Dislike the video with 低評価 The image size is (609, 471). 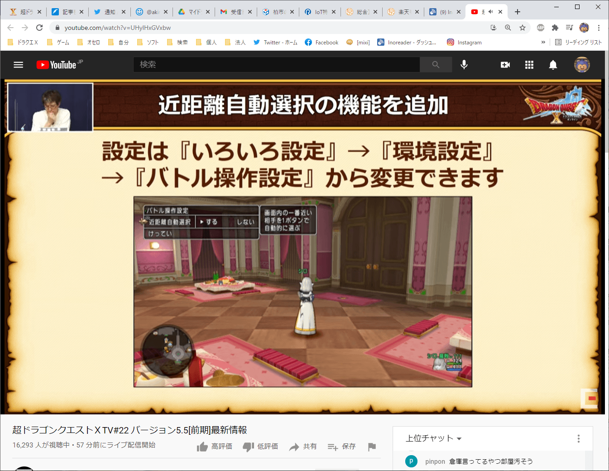tap(260, 447)
